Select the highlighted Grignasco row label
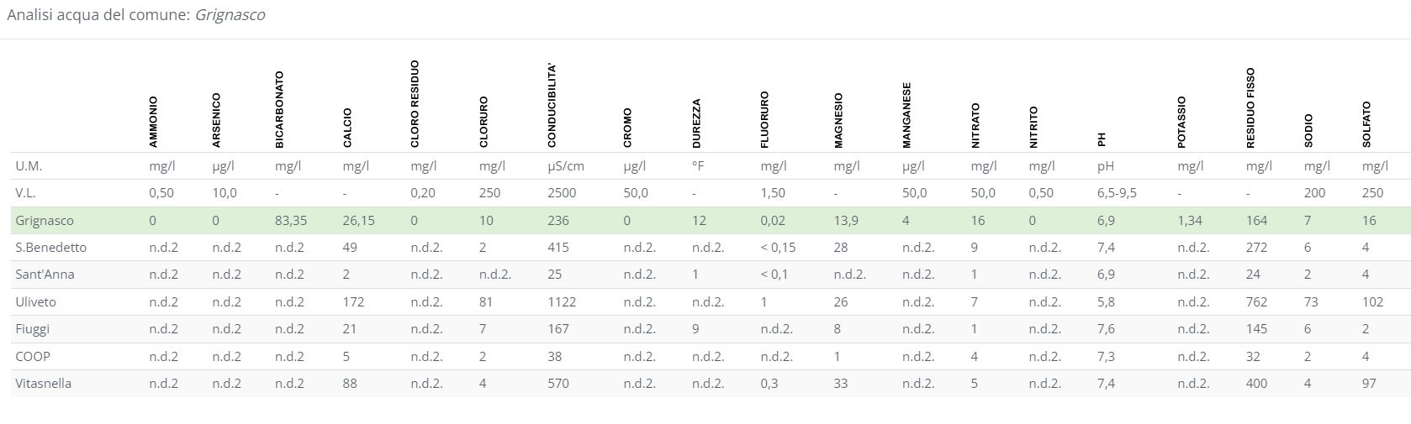Image resolution: width=1411 pixels, height=424 pixels. click(x=45, y=221)
